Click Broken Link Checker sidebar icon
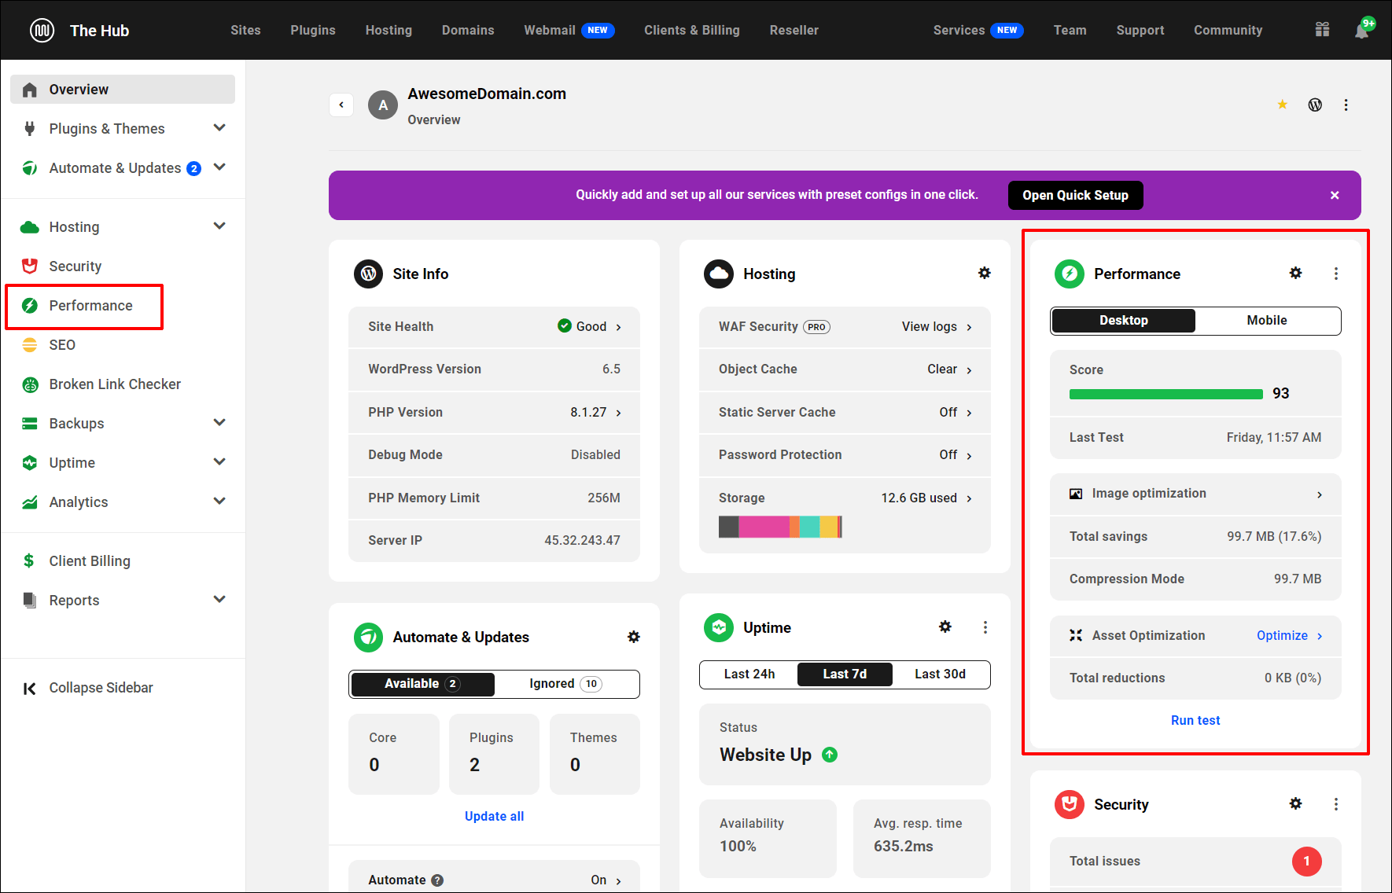This screenshot has height=893, width=1392. (x=30, y=384)
